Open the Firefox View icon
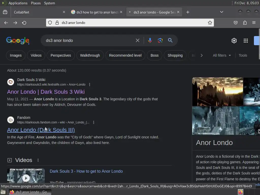 coord(5,12)
